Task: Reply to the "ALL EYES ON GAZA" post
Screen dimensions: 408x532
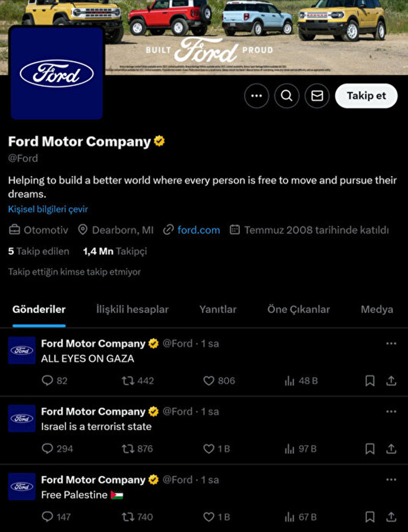Action: (x=47, y=381)
